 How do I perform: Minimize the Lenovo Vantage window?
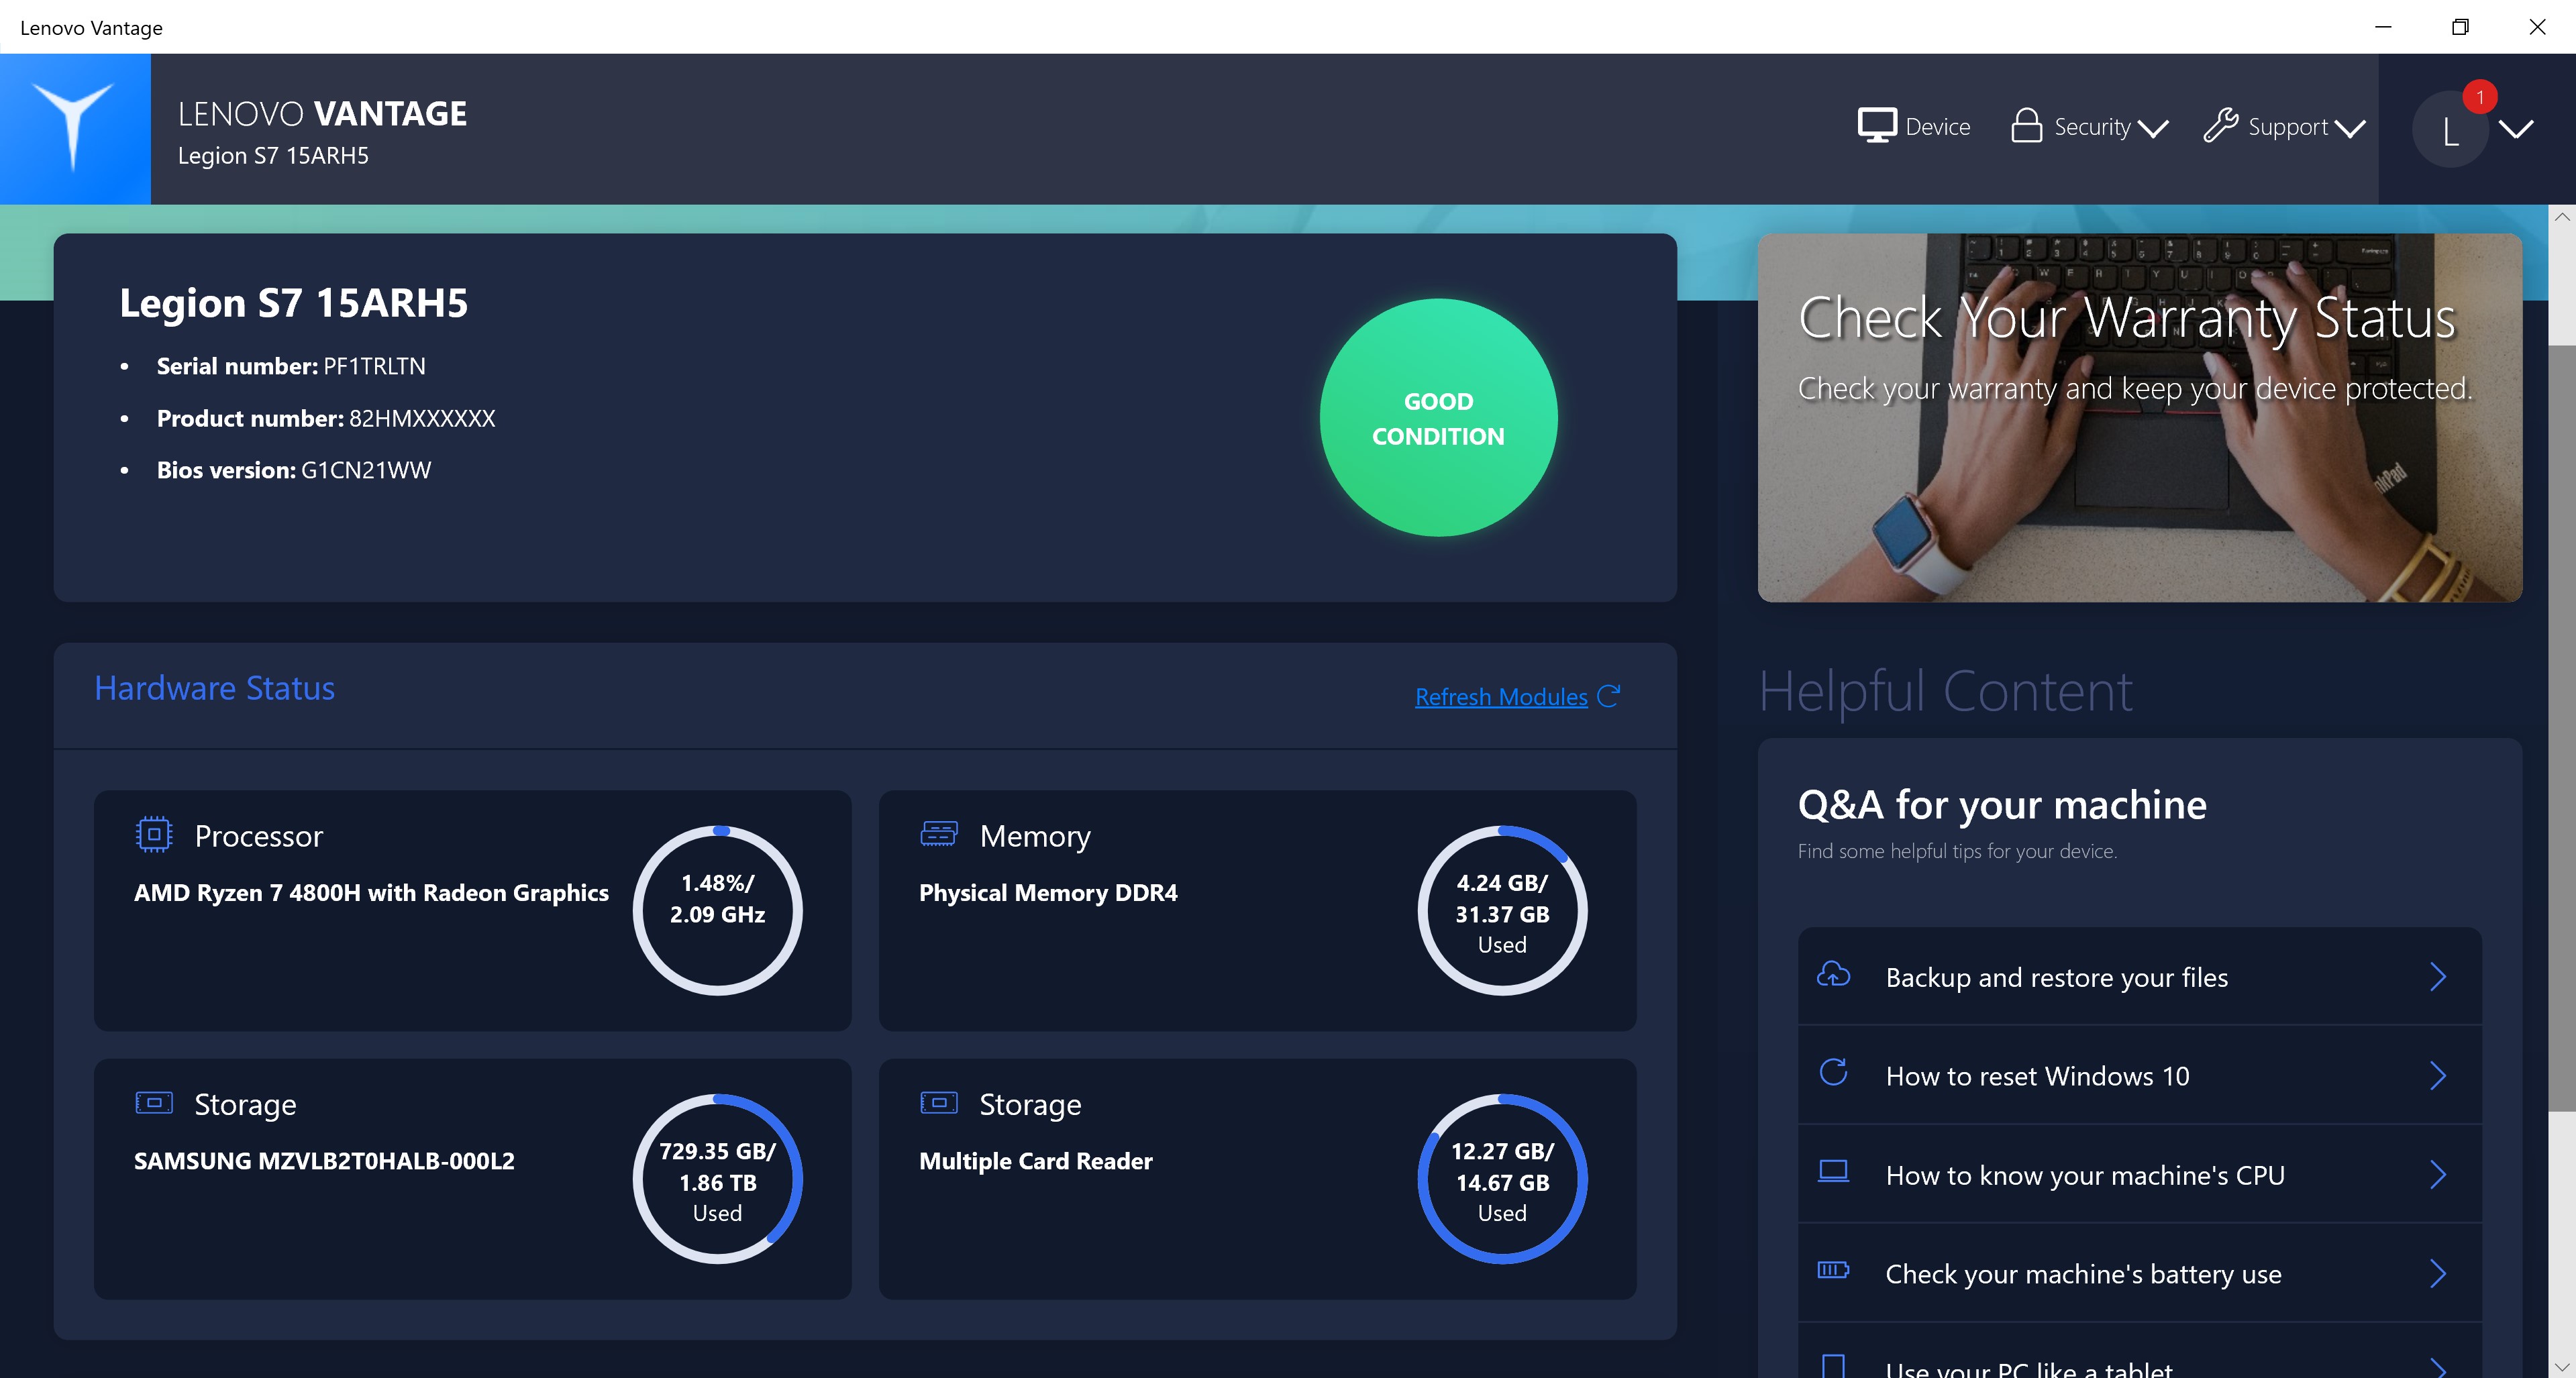[2383, 27]
